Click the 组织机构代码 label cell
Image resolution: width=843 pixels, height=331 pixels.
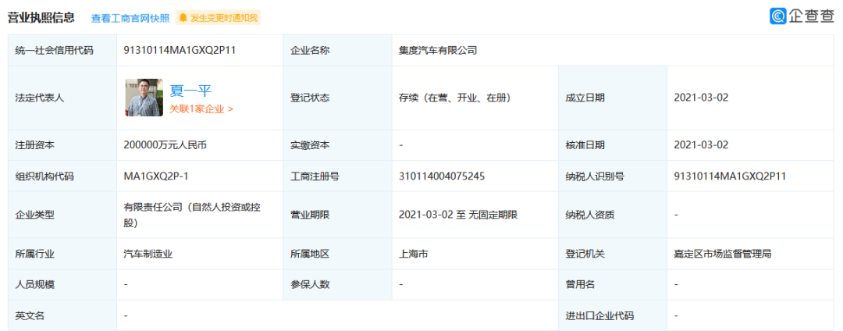[62, 176]
